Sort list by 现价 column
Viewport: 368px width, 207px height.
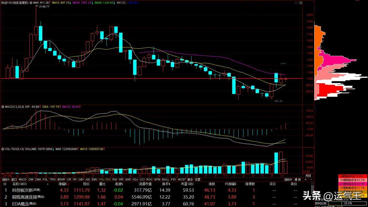(x=86, y=184)
